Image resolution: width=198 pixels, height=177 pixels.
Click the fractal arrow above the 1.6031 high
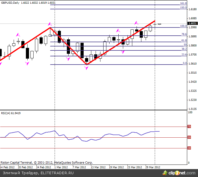point(136,23)
